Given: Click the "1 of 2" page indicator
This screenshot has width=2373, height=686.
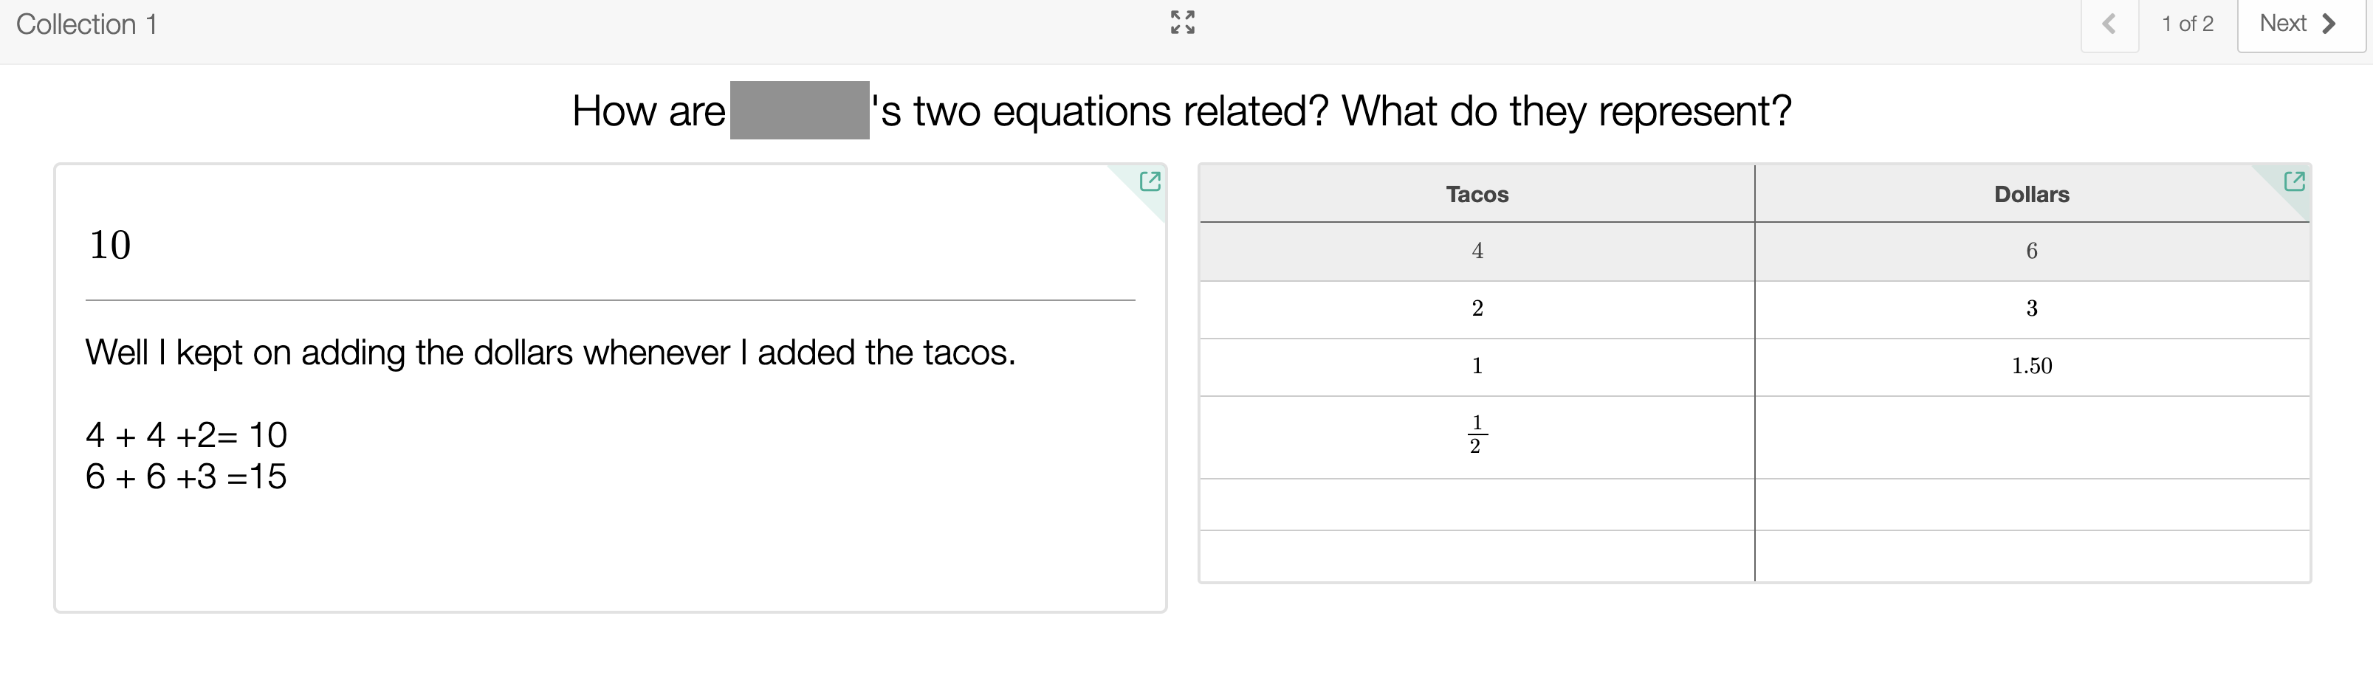Looking at the screenshot, I should click(x=2188, y=24).
